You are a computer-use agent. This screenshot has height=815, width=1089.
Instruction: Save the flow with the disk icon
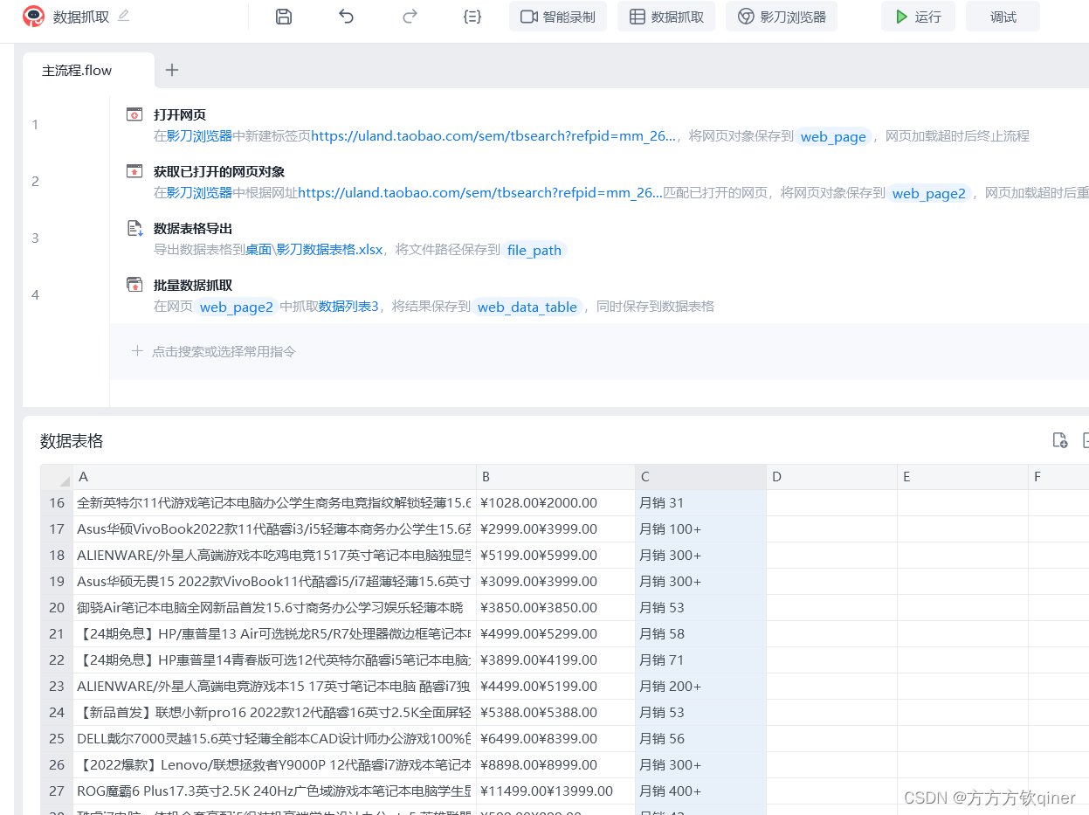click(x=283, y=17)
